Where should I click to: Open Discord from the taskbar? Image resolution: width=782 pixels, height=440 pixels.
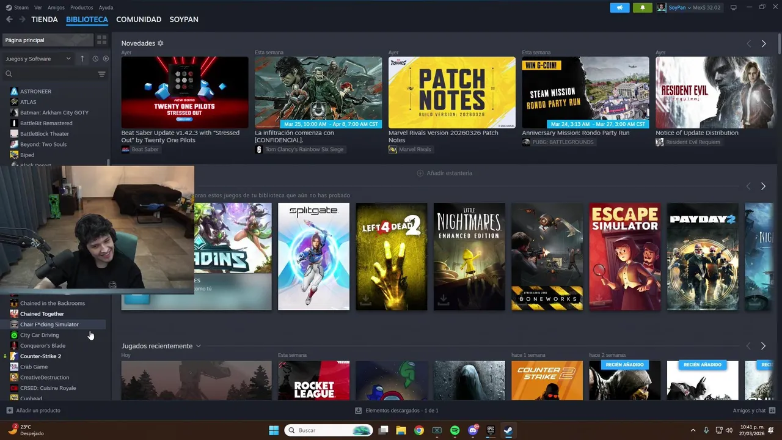(472, 430)
